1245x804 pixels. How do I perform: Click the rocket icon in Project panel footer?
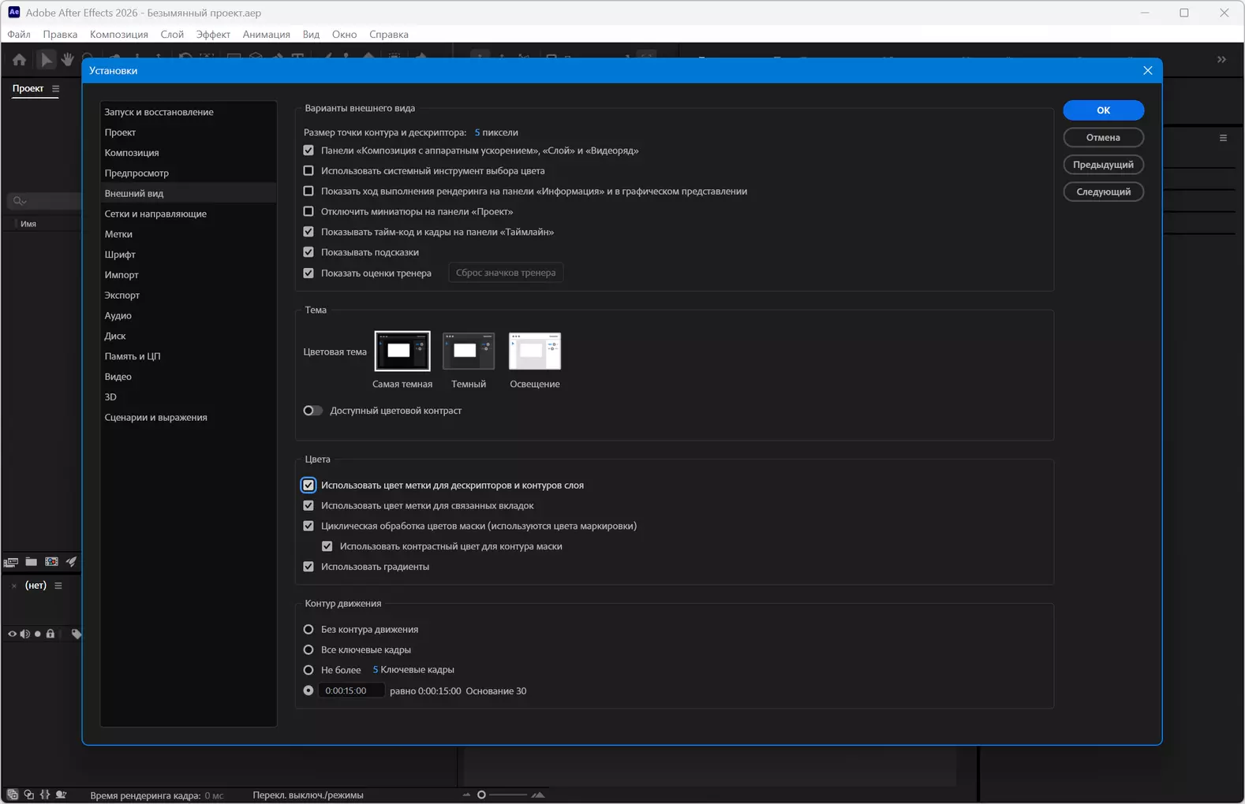71,562
